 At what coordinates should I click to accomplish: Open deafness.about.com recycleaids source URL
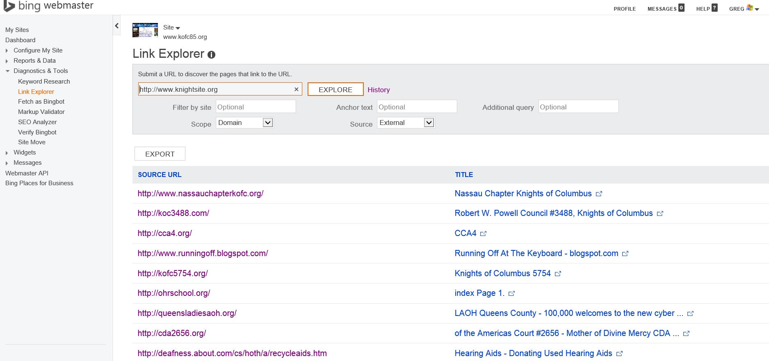[232, 353]
